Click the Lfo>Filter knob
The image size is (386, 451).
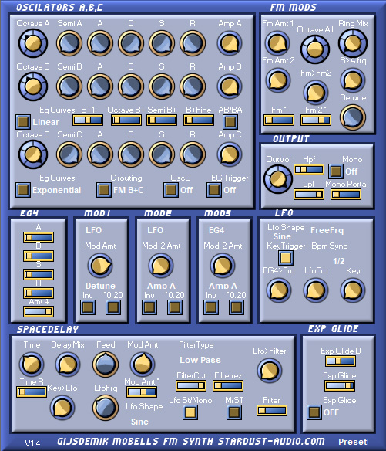(270, 370)
